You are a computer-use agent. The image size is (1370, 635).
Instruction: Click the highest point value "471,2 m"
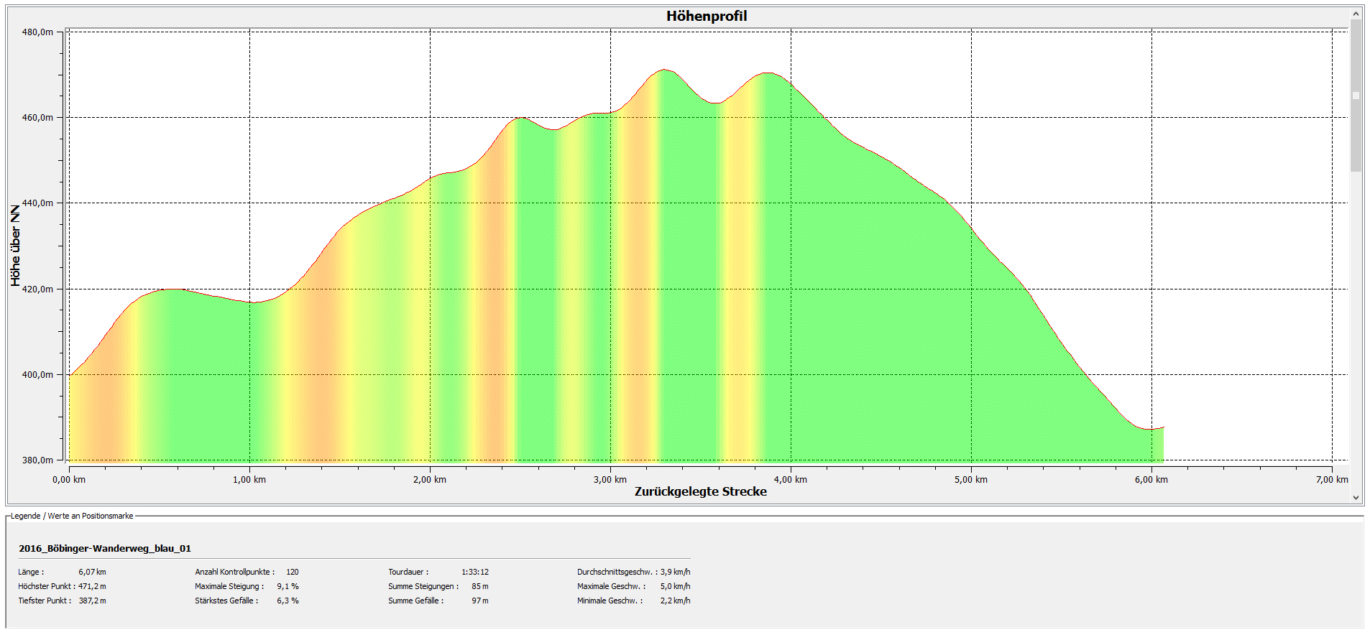(92, 587)
